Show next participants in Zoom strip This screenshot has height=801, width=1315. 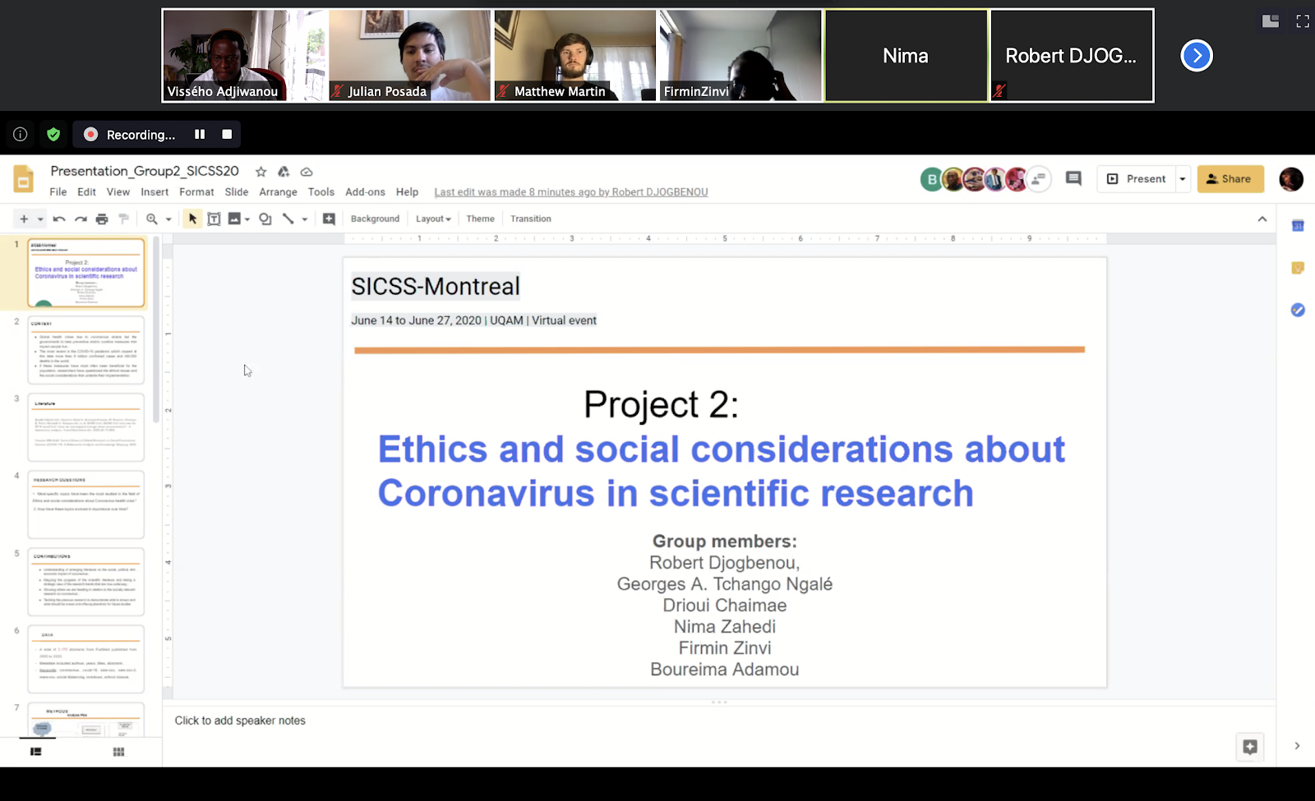pos(1197,56)
